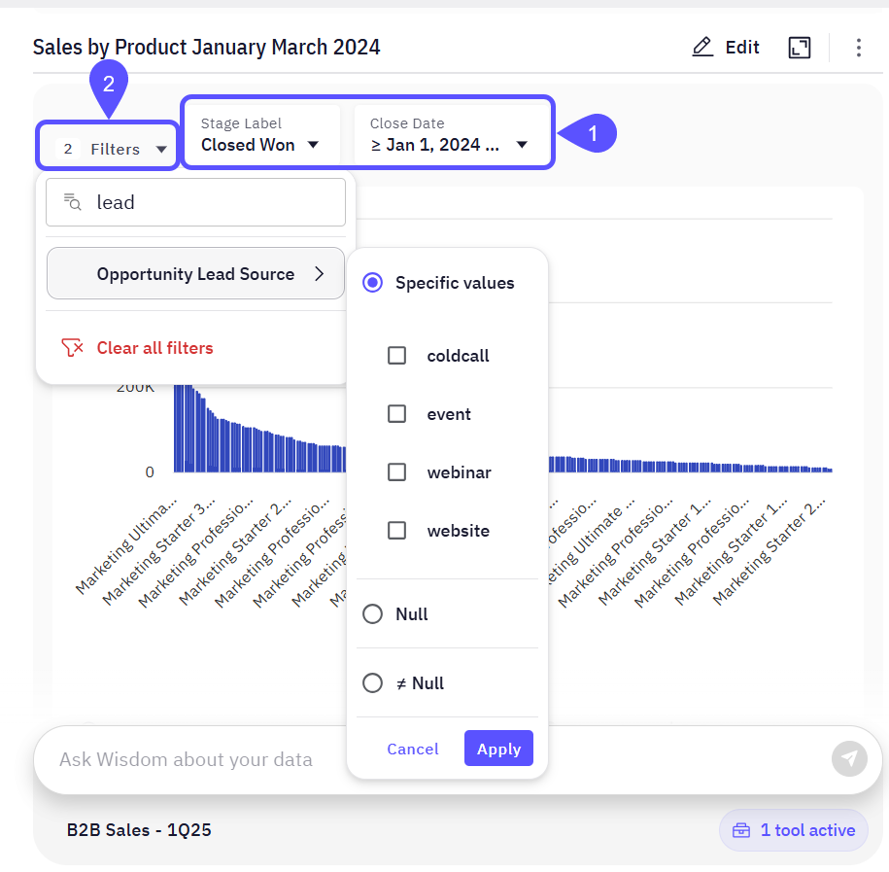
Task: Click Cancel in the filter popup
Action: 413,749
